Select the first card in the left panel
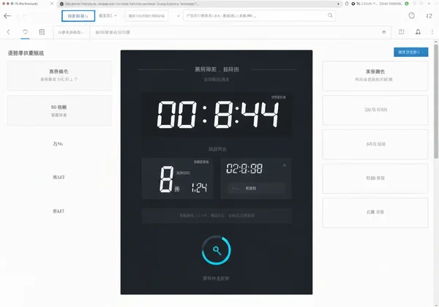This screenshot has height=307, width=439. 59,75
